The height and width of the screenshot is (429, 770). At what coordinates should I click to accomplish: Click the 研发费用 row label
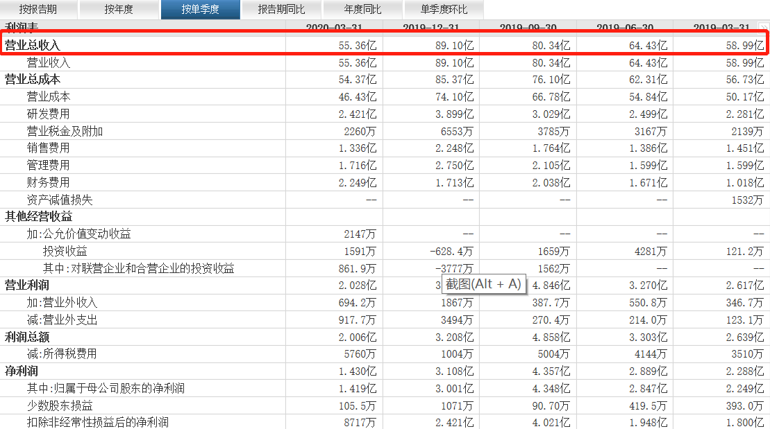[48, 113]
